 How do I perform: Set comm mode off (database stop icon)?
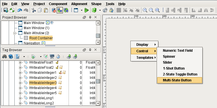(54, 10)
